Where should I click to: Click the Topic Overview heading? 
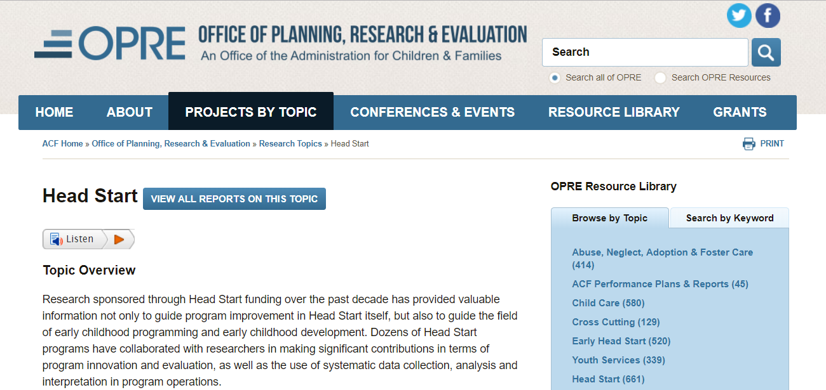pos(89,270)
